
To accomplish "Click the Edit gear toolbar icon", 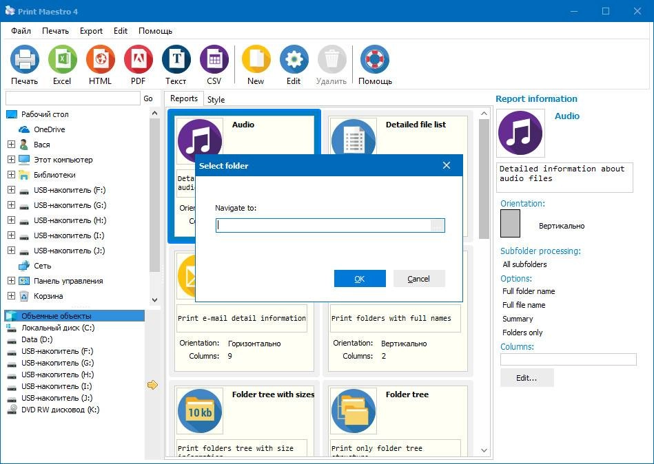I will (294, 59).
